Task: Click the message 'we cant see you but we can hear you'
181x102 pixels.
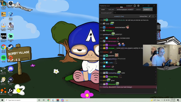Action: coord(137,20)
